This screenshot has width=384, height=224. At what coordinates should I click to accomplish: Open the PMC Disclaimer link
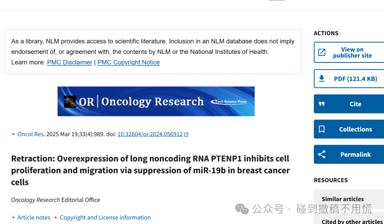(69, 62)
